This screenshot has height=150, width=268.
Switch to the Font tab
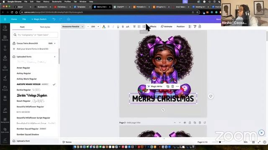point(22,27)
